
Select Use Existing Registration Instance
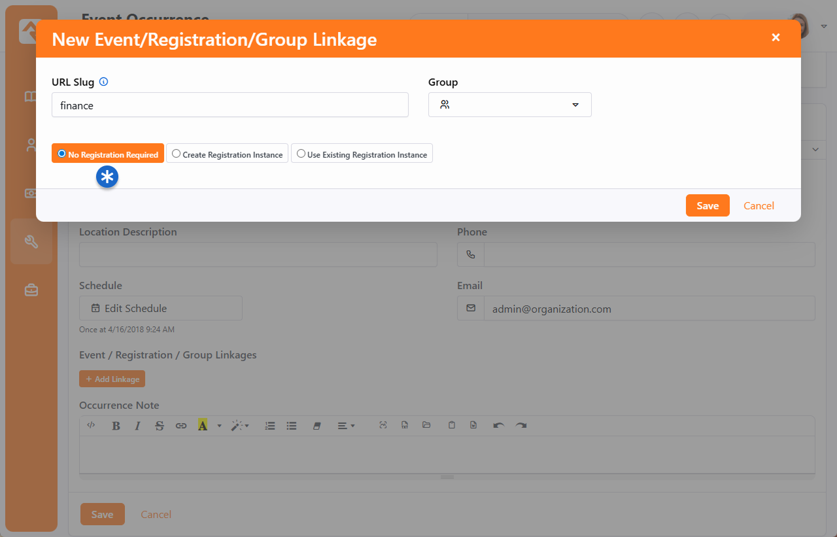[362, 154]
